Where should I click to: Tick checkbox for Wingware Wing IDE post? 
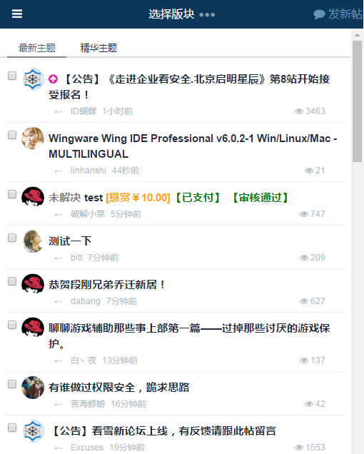(12, 135)
